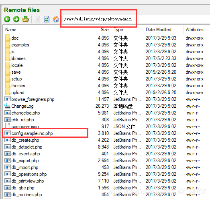210x199 pixels.
Task: Go to the home directory icon
Action: point(56,19)
